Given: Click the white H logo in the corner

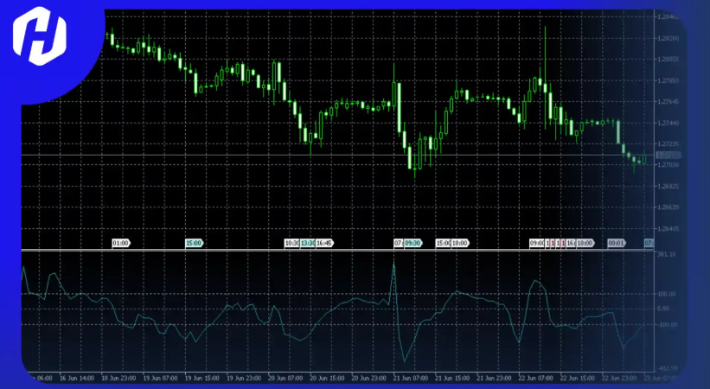Looking at the screenshot, I should (x=40, y=35).
